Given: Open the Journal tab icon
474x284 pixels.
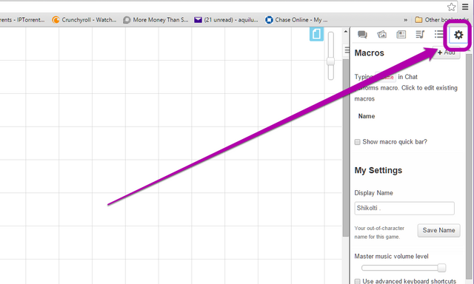Looking at the screenshot, I should 401,35.
